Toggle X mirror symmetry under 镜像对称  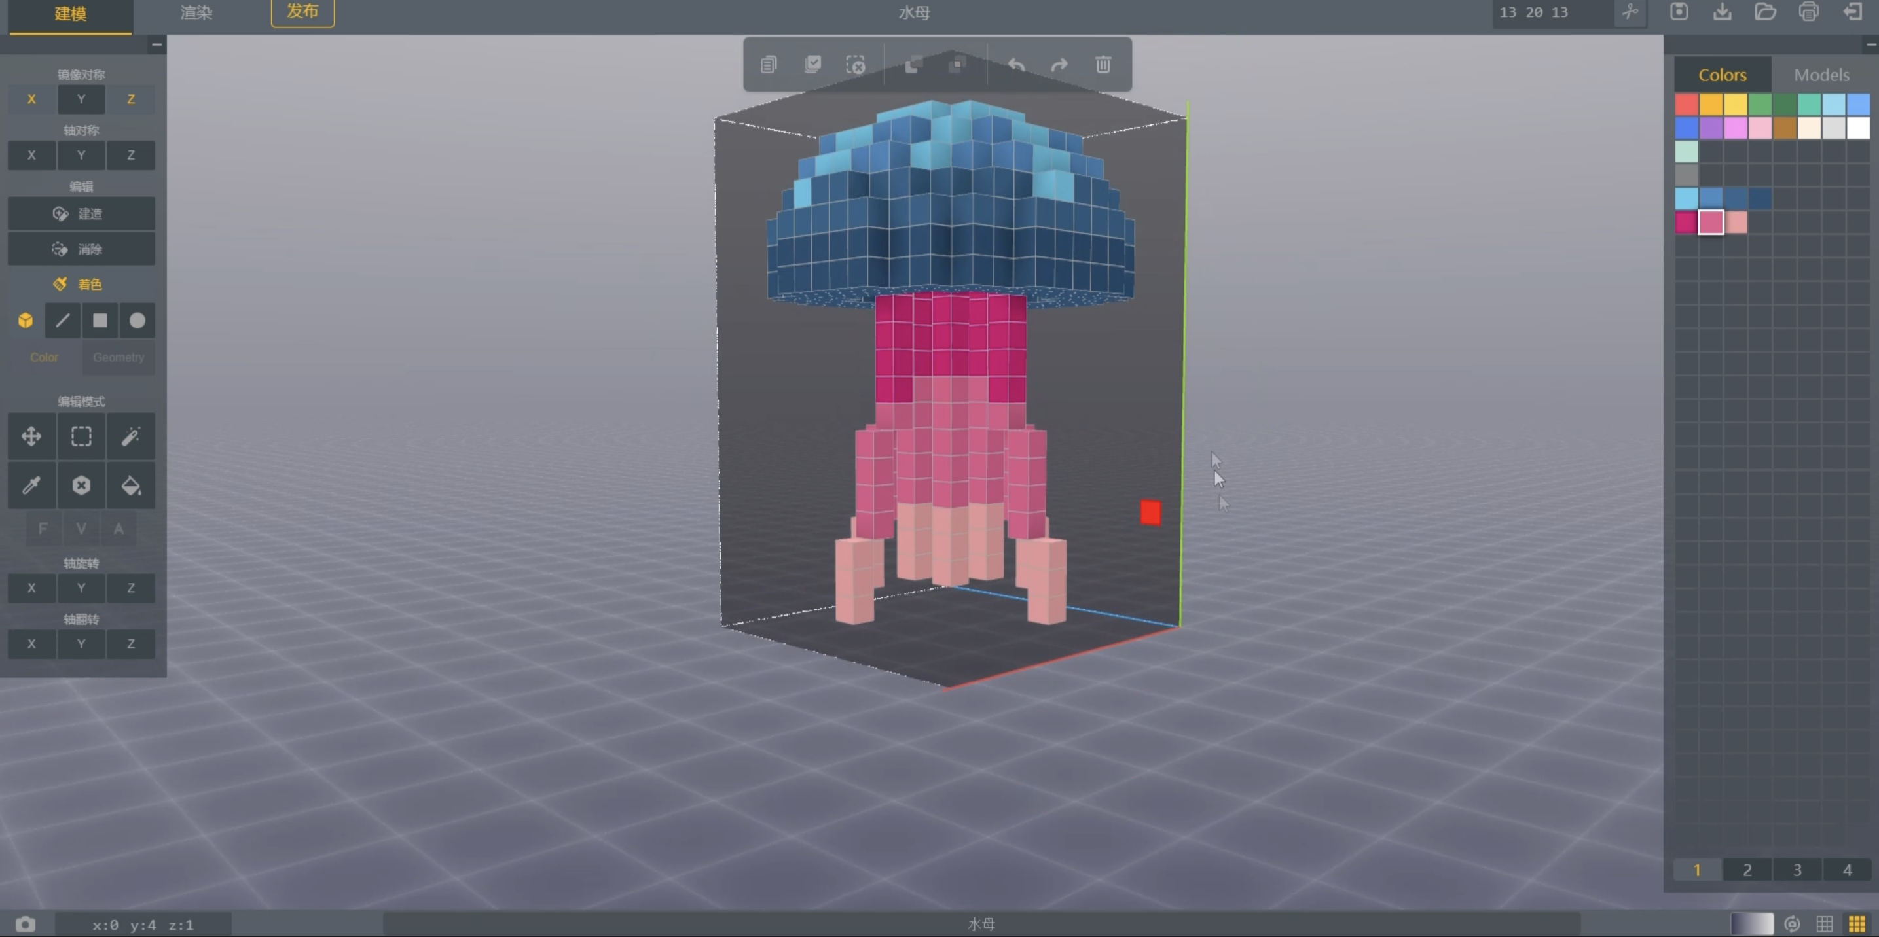pos(31,99)
